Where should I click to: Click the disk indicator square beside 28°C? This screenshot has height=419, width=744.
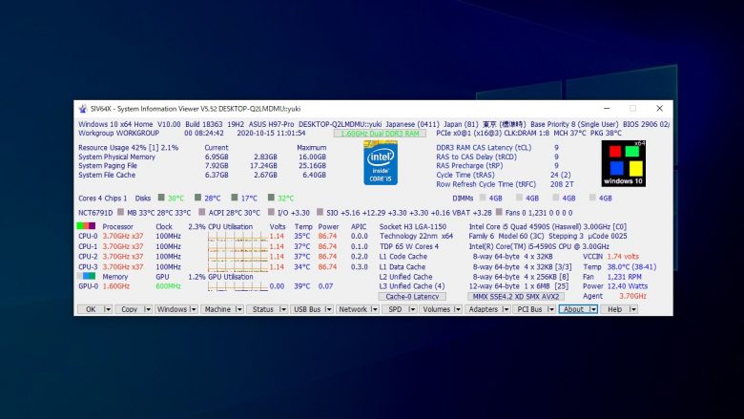click(x=197, y=198)
